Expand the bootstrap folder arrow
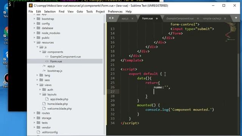The width and height of the screenshot is (242, 136). [34, 19]
